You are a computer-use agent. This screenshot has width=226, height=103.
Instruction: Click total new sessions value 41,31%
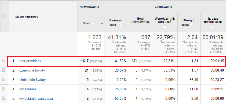click(x=117, y=38)
